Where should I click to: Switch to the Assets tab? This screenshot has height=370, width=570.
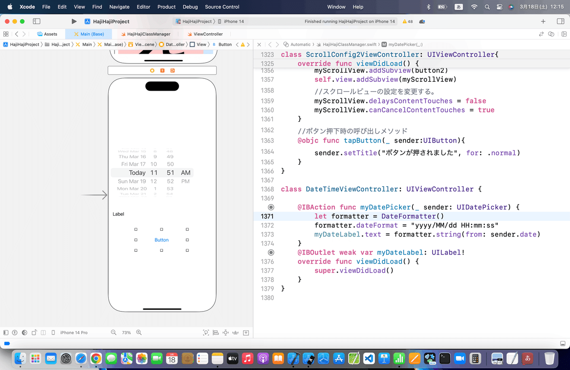pos(47,34)
